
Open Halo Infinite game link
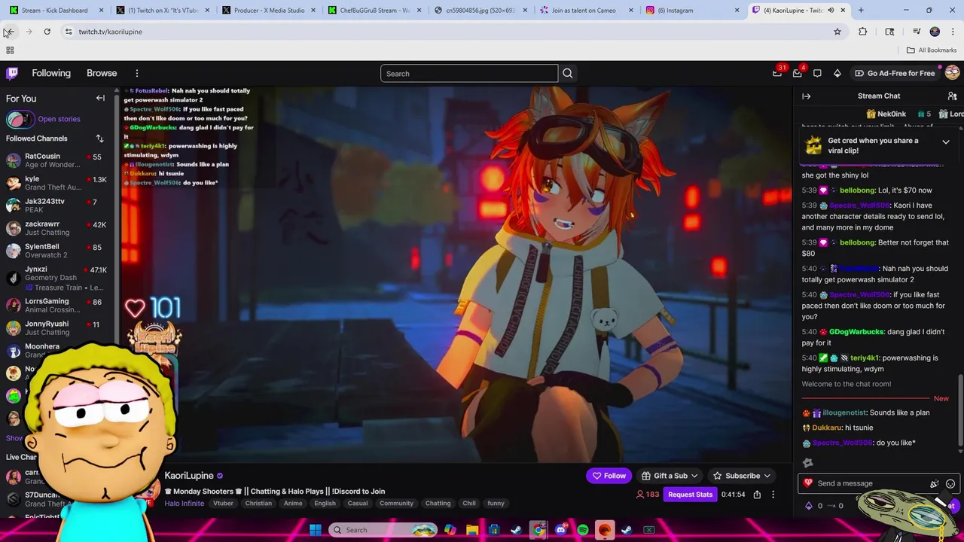pyautogui.click(x=185, y=504)
